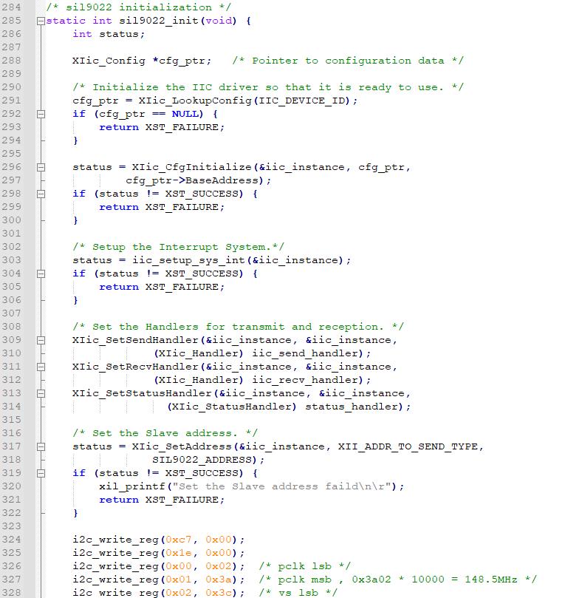This screenshot has width=582, height=598.
Task: Collapse the XIic_SetRecvHandler fold at line 311
Action: pyautogui.click(x=41, y=367)
